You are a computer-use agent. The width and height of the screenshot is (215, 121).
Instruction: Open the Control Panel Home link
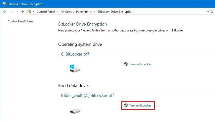(21, 21)
